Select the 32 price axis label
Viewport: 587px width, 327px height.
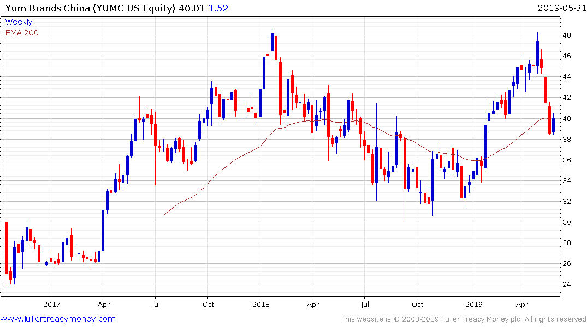(x=566, y=202)
